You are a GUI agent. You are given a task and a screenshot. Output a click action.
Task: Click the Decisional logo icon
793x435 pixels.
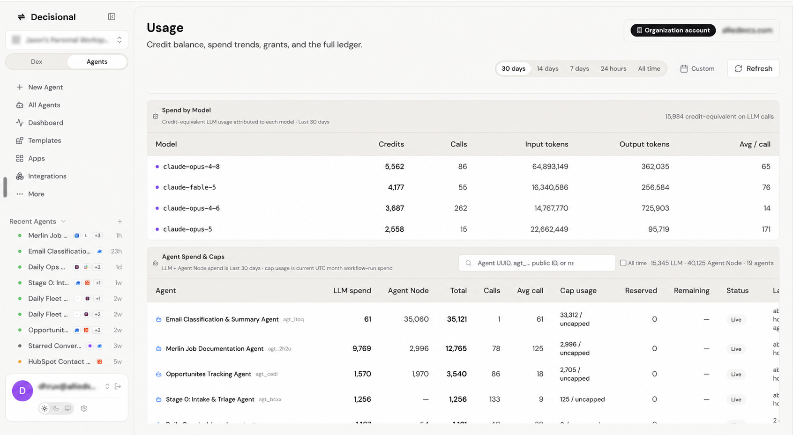click(x=21, y=17)
